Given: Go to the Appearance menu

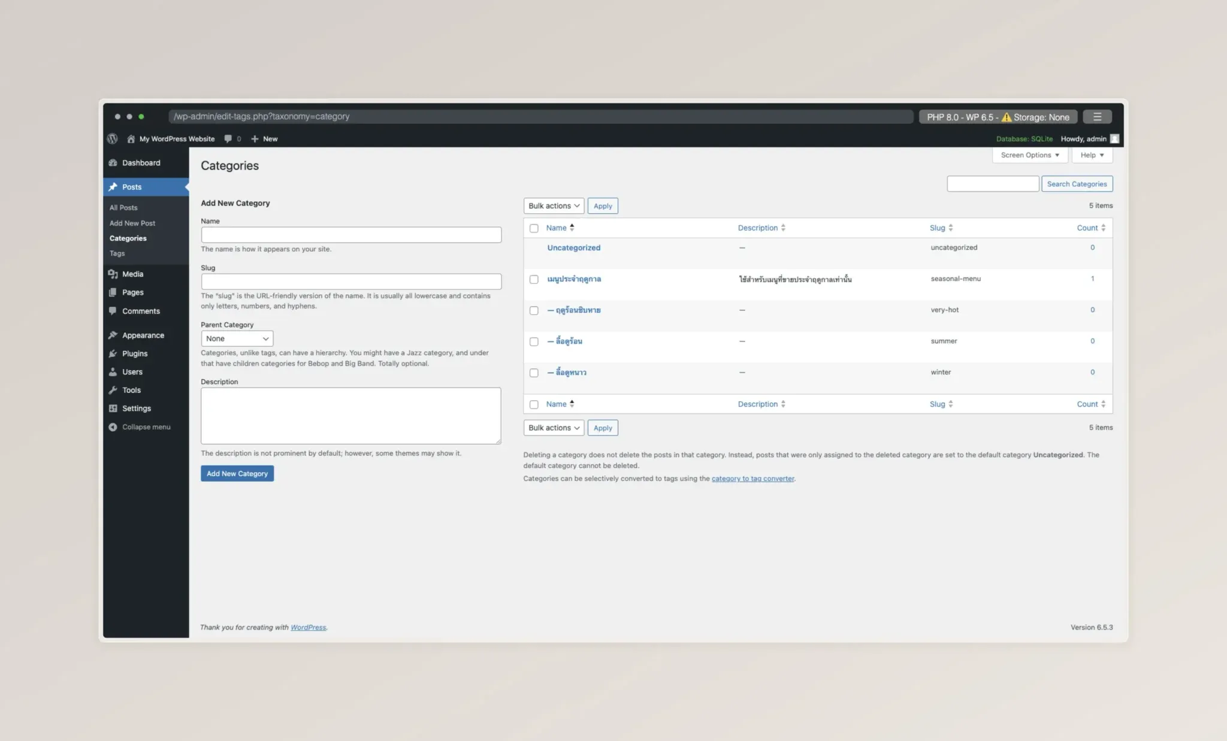Looking at the screenshot, I should pyautogui.click(x=143, y=335).
